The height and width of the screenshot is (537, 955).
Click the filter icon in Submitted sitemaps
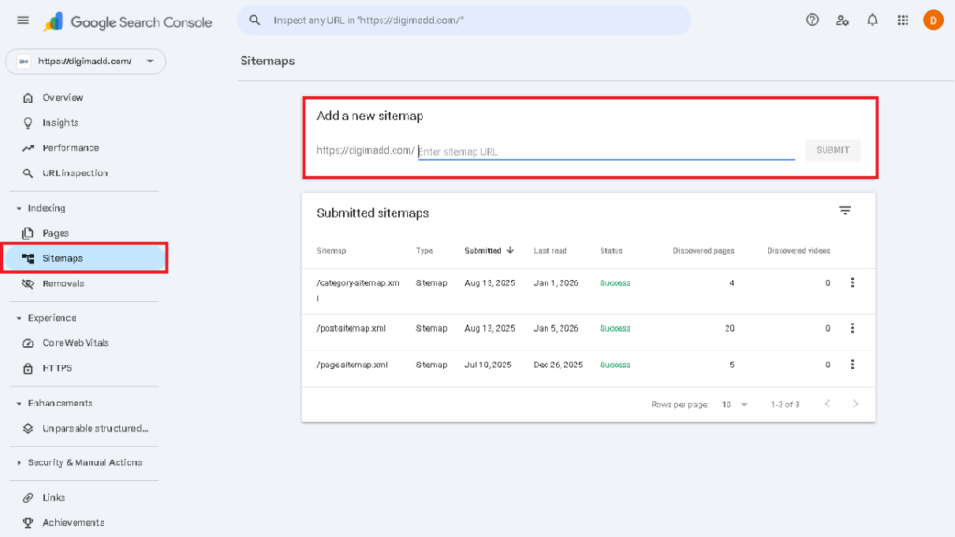coord(845,212)
